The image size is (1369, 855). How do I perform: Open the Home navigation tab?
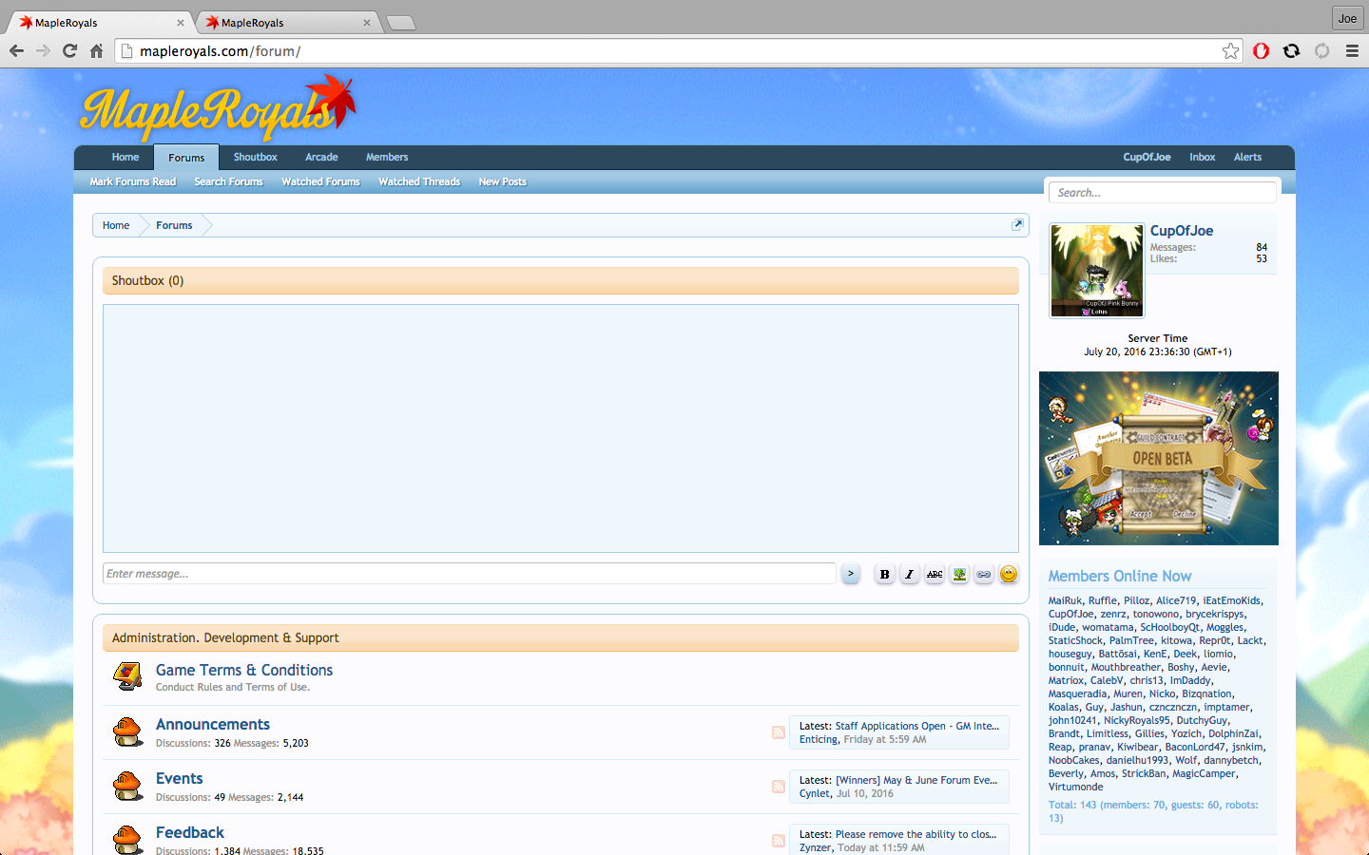coord(125,158)
